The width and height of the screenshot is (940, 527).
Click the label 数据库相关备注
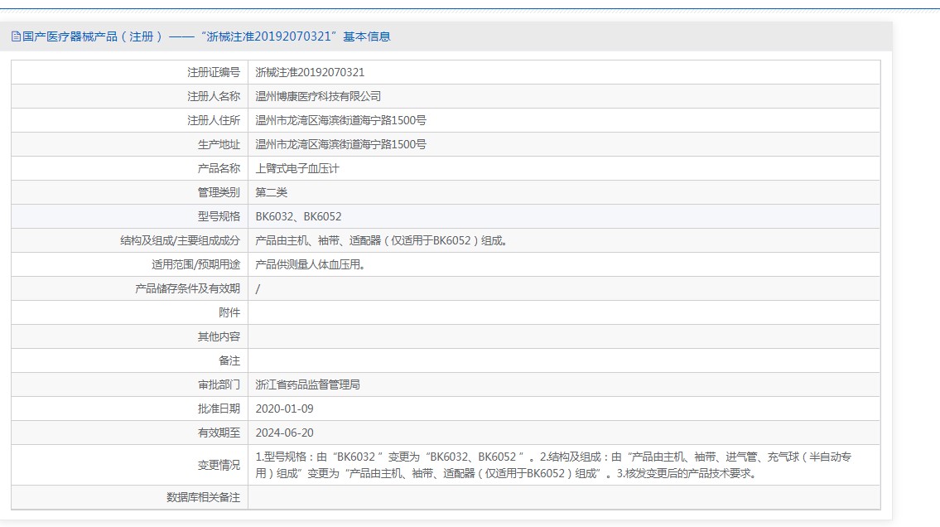pyautogui.click(x=203, y=497)
